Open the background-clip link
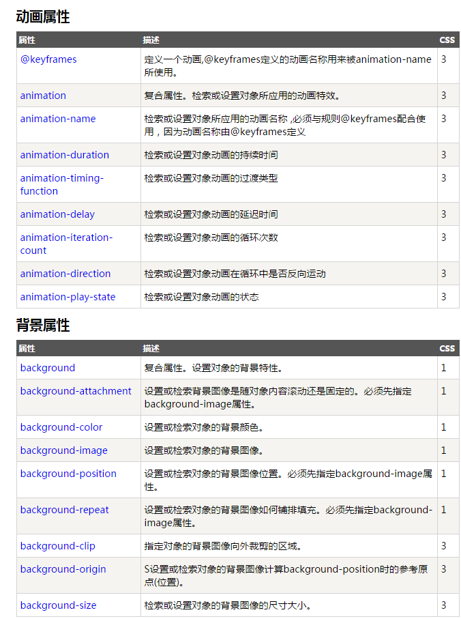This screenshot has width=461, height=619. 57,547
